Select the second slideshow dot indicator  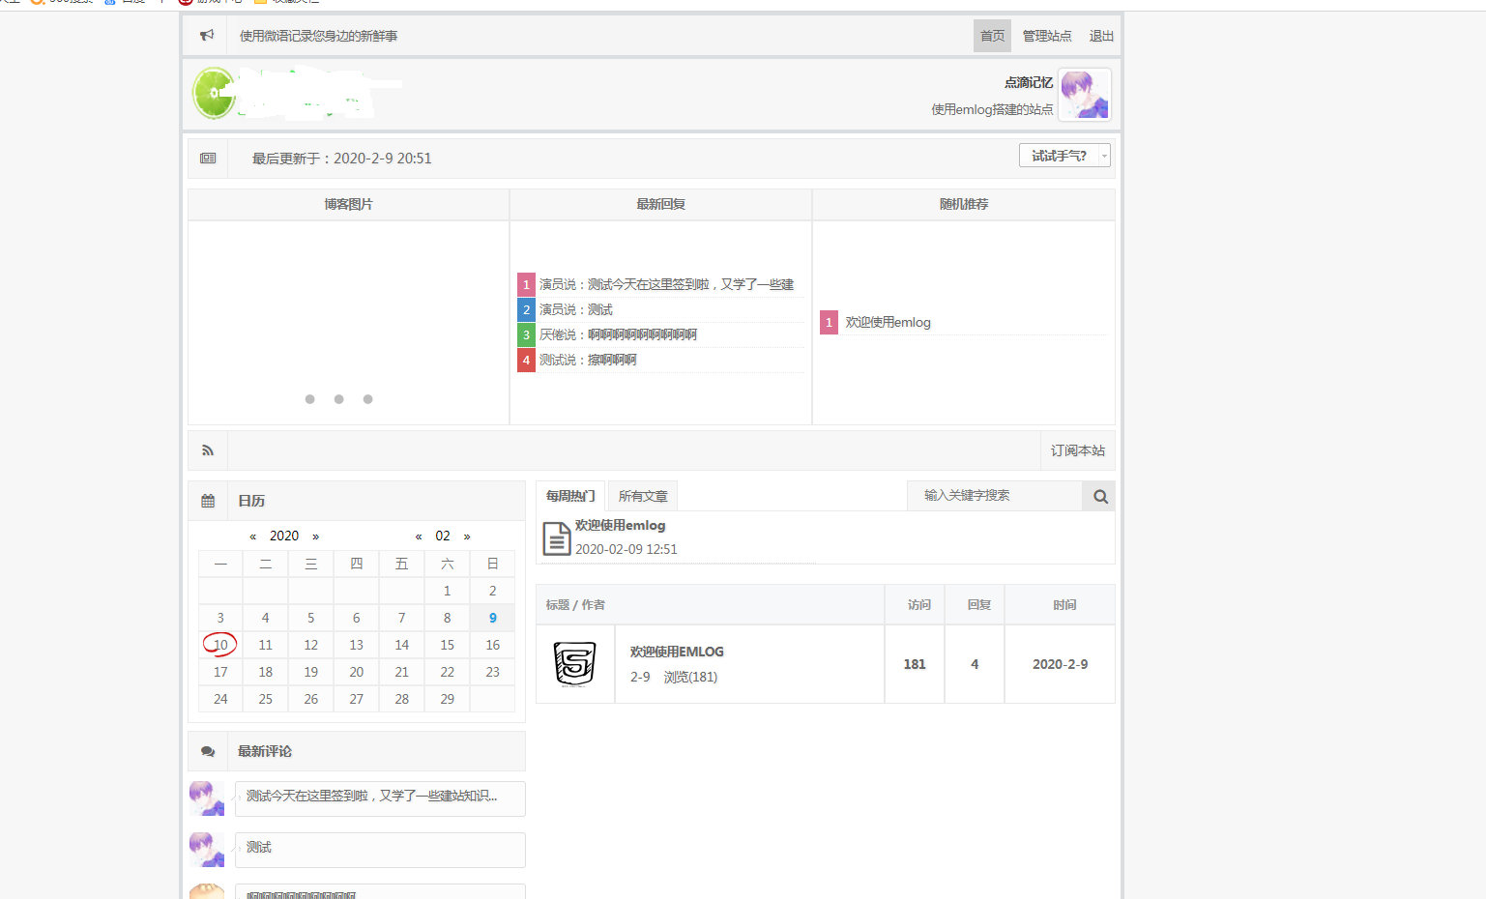[x=338, y=399]
